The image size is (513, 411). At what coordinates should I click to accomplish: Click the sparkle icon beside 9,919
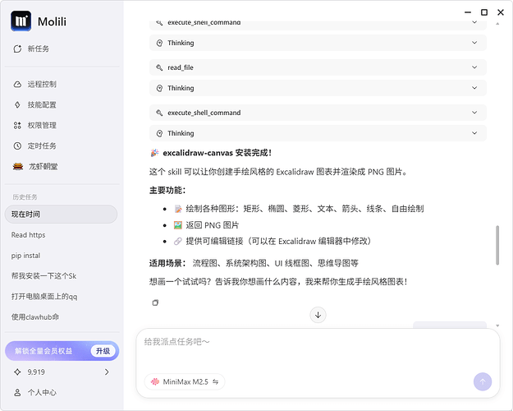point(17,372)
